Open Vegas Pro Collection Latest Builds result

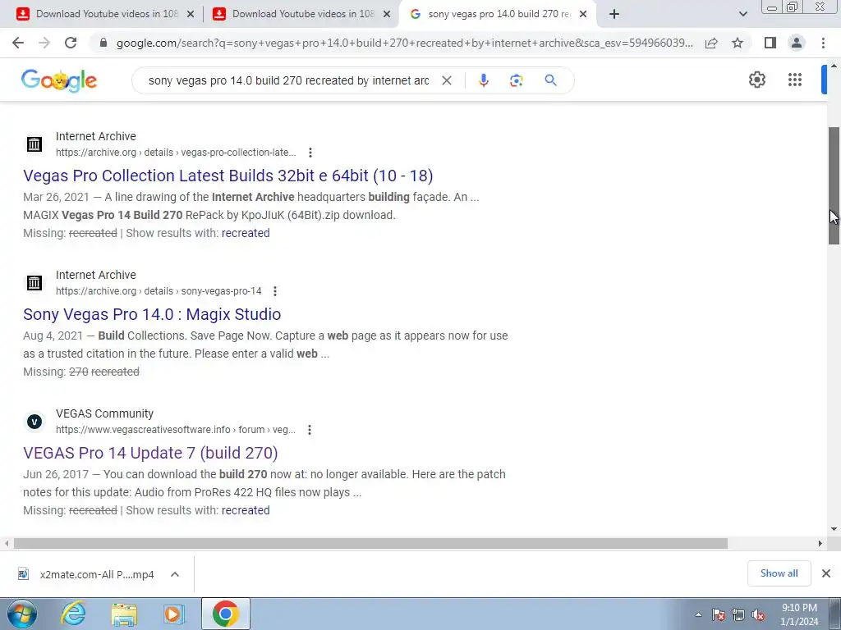click(x=228, y=176)
